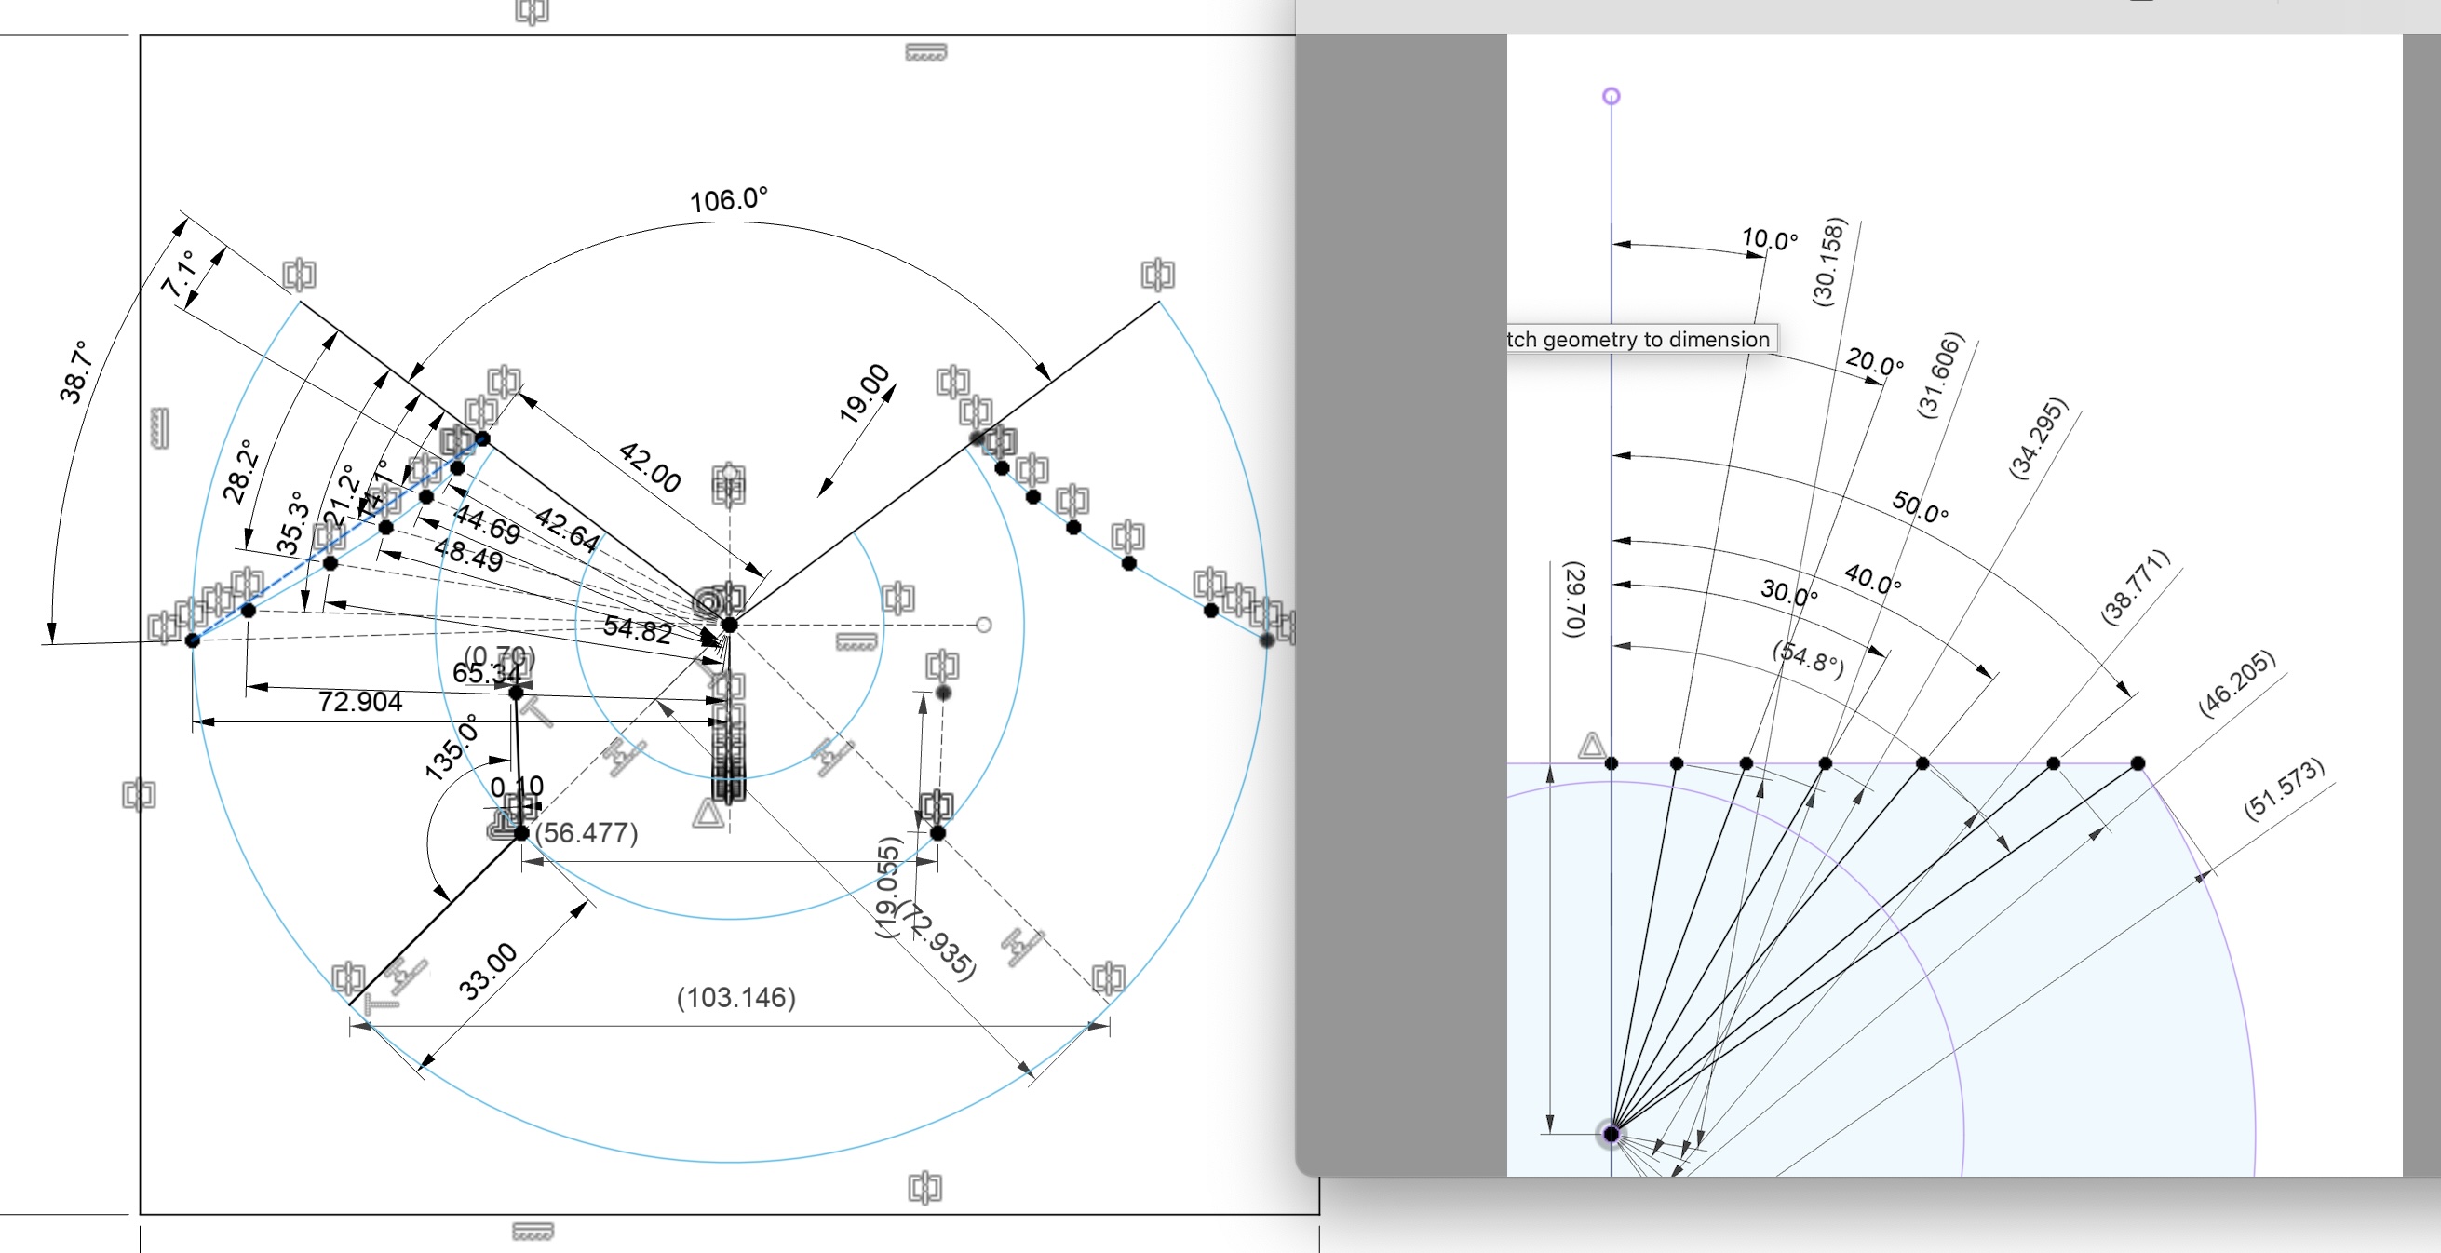Select midpoint triangle icon below stacked constraints
This screenshot has width=2441, height=1253.
[x=708, y=814]
